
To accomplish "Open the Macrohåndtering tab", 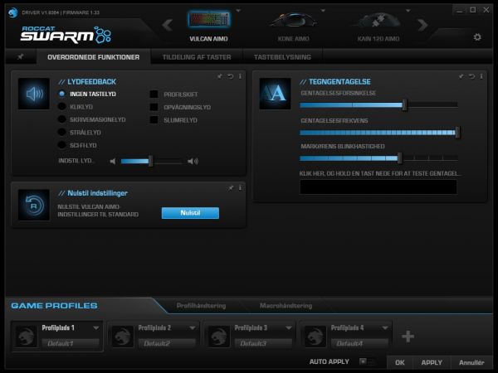I will click(286, 305).
